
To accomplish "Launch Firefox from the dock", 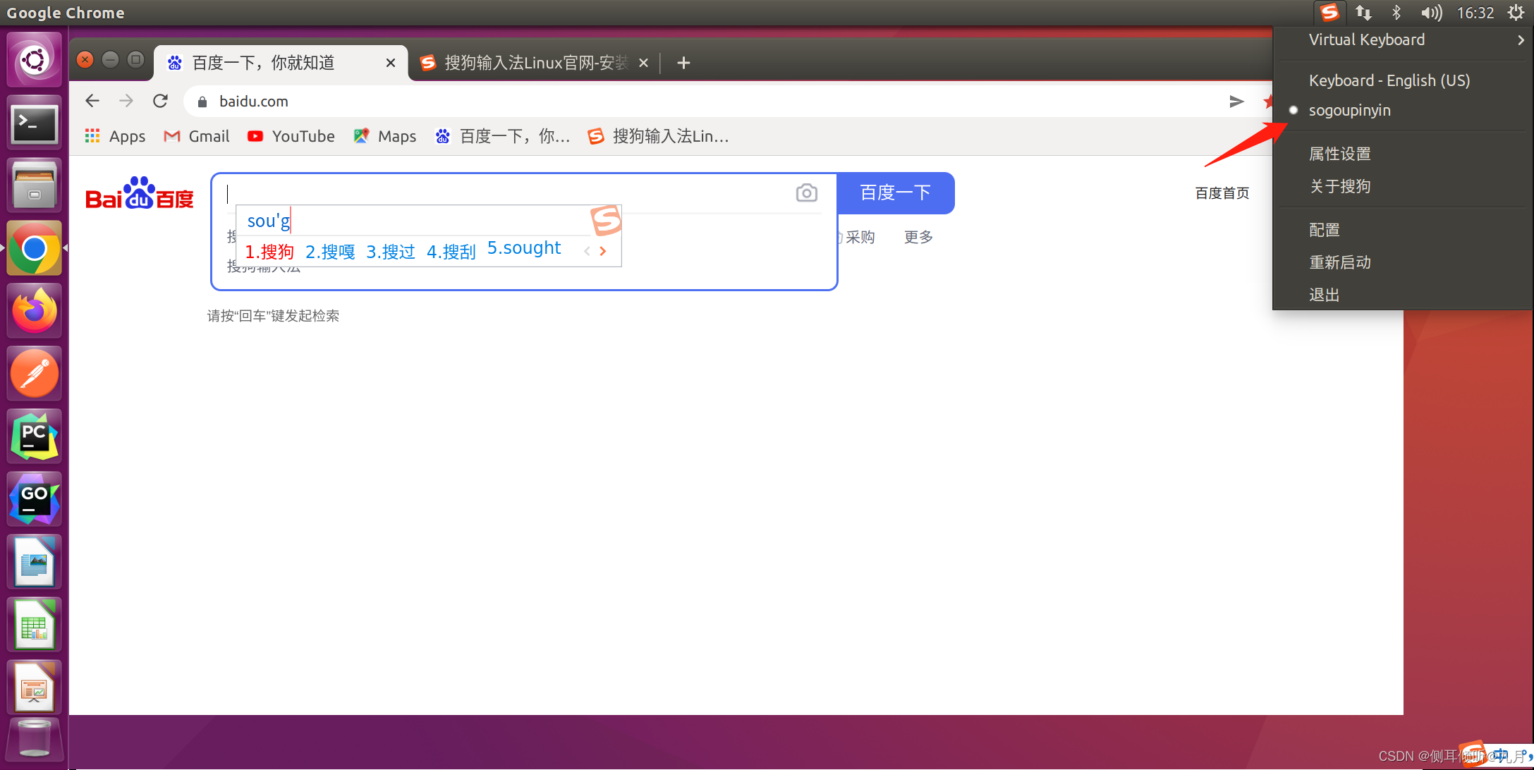I will coord(34,311).
